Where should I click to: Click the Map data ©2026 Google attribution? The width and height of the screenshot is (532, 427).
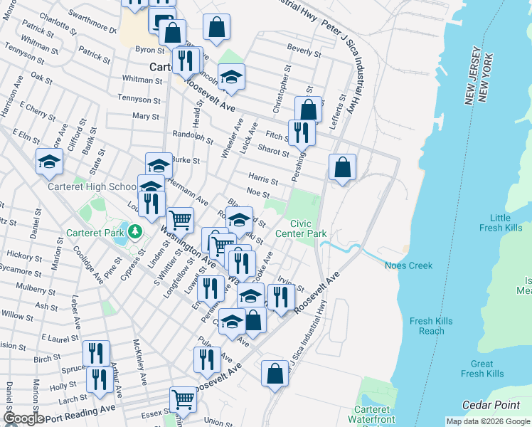[488, 421]
